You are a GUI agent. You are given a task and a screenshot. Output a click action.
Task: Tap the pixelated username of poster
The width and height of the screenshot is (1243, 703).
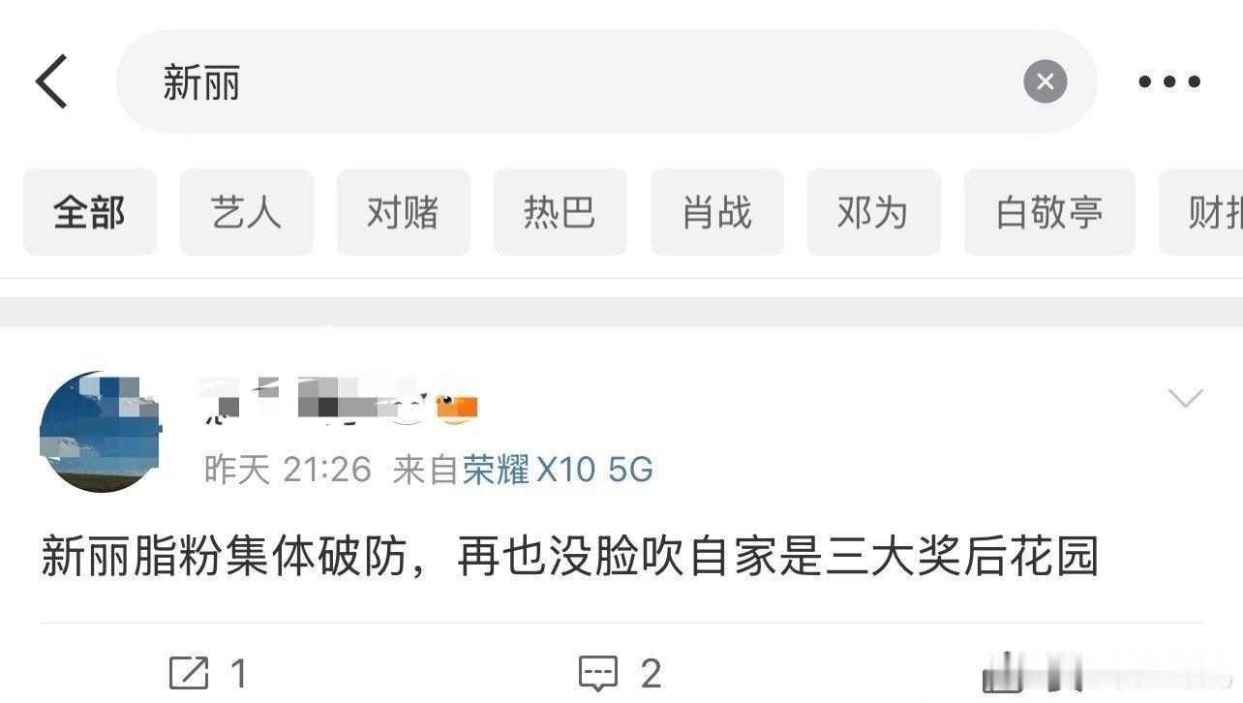click(x=310, y=402)
